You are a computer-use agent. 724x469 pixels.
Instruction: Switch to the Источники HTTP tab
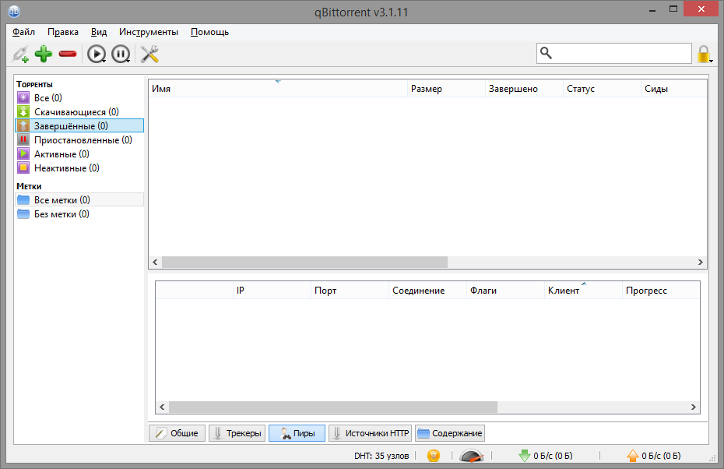(371, 433)
